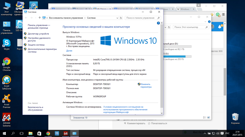This screenshot has width=245, height=137.
Task: Show hidden system tray icons
Action: pyautogui.click(x=205, y=133)
